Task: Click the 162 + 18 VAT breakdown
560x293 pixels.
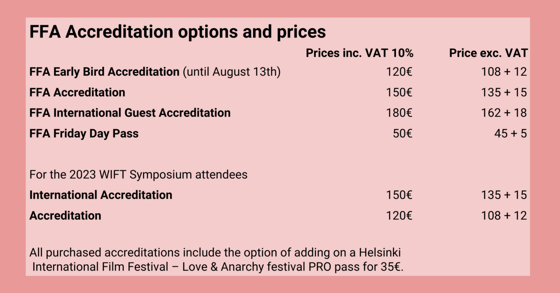Action: click(504, 113)
